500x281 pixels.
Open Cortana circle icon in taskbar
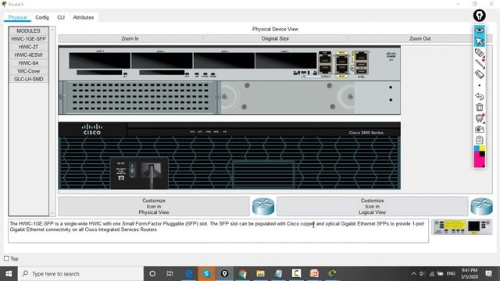[152, 274]
